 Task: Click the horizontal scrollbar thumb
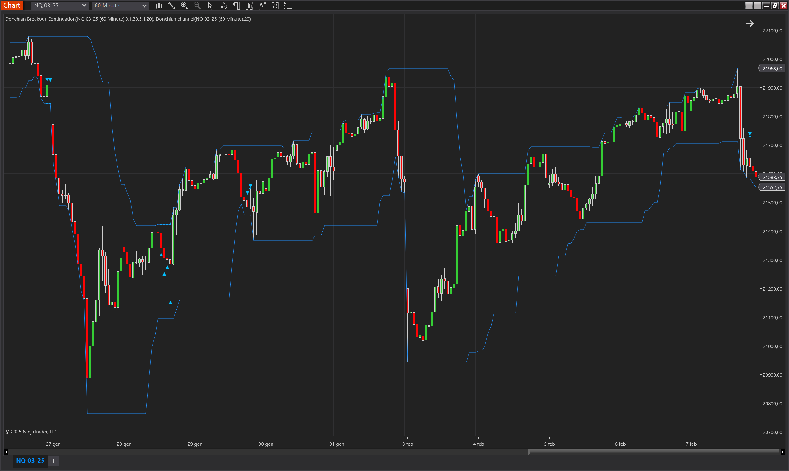pyautogui.click(x=653, y=452)
